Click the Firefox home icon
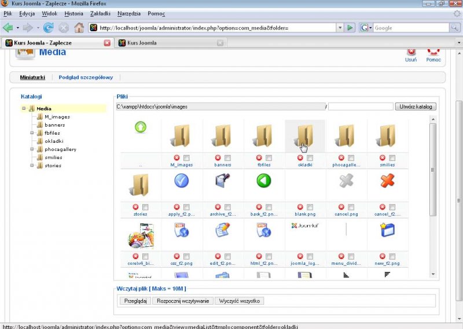This screenshot has height=329, width=463. click(79, 27)
